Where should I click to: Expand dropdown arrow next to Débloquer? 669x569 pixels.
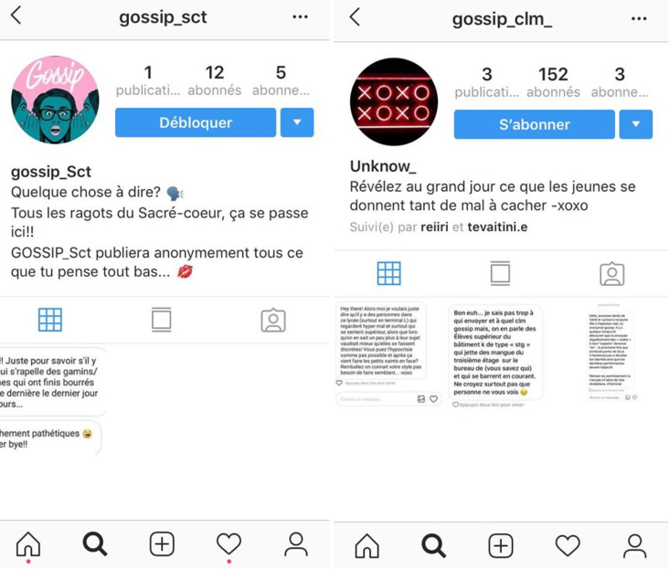(297, 122)
